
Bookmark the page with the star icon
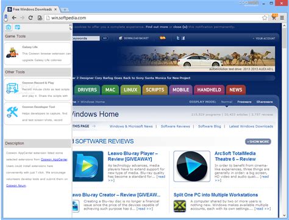265,18
